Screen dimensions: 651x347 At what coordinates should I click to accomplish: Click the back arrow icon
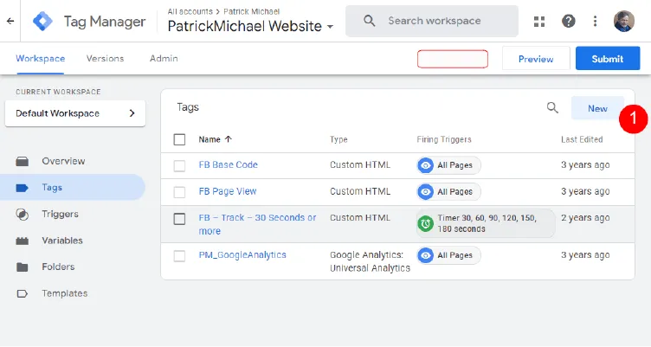click(10, 21)
